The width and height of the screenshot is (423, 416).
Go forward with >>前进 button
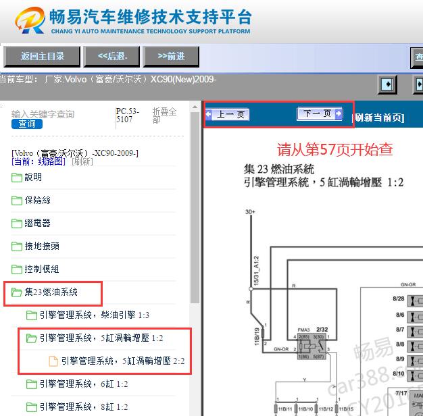point(171,56)
